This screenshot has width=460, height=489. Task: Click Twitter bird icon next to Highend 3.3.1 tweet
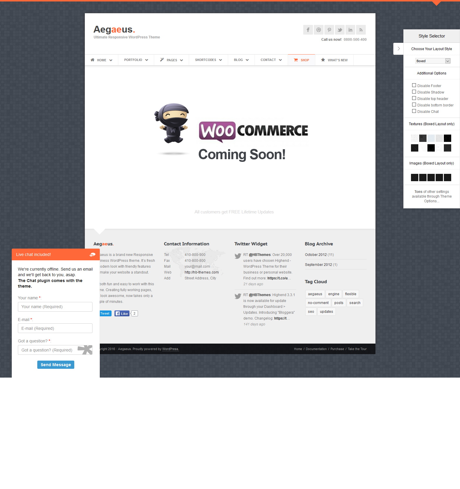[x=238, y=296]
